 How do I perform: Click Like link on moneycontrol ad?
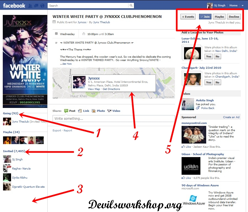(188, 147)
